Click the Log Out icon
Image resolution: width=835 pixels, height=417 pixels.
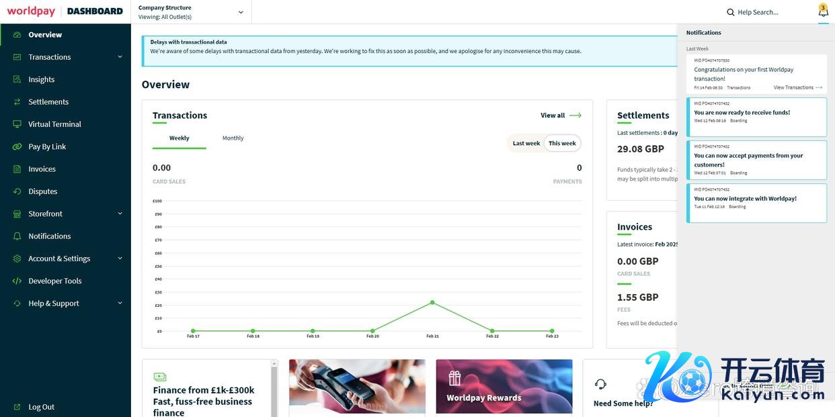tap(17, 407)
